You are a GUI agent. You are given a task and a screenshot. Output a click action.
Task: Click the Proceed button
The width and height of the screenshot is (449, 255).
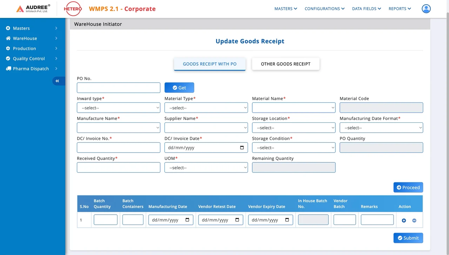[408, 187]
